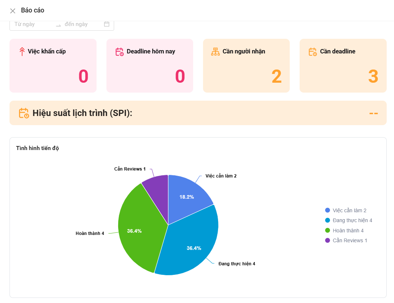This screenshot has width=394, height=303.
Task: Click the Cần người nhận hierarchy icon
Action: pos(215,52)
